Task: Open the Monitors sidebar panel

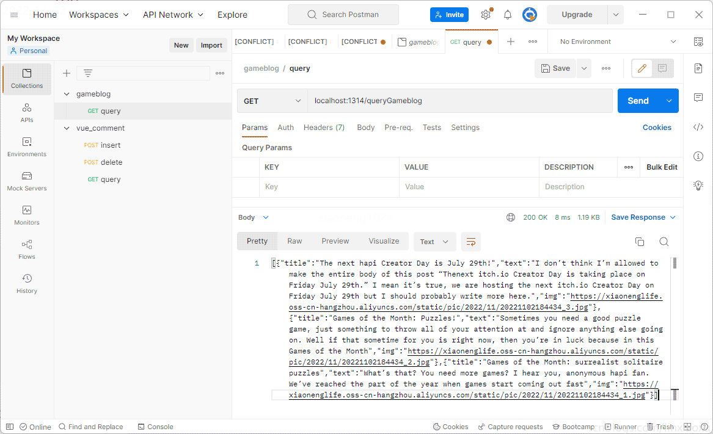Action: [27, 215]
